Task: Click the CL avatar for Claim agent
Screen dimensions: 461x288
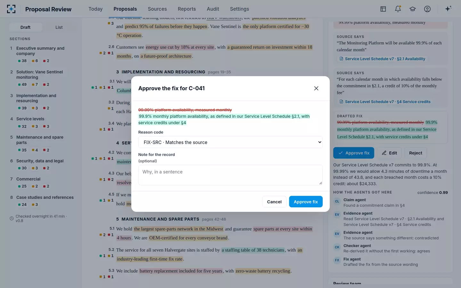Action: (x=337, y=201)
